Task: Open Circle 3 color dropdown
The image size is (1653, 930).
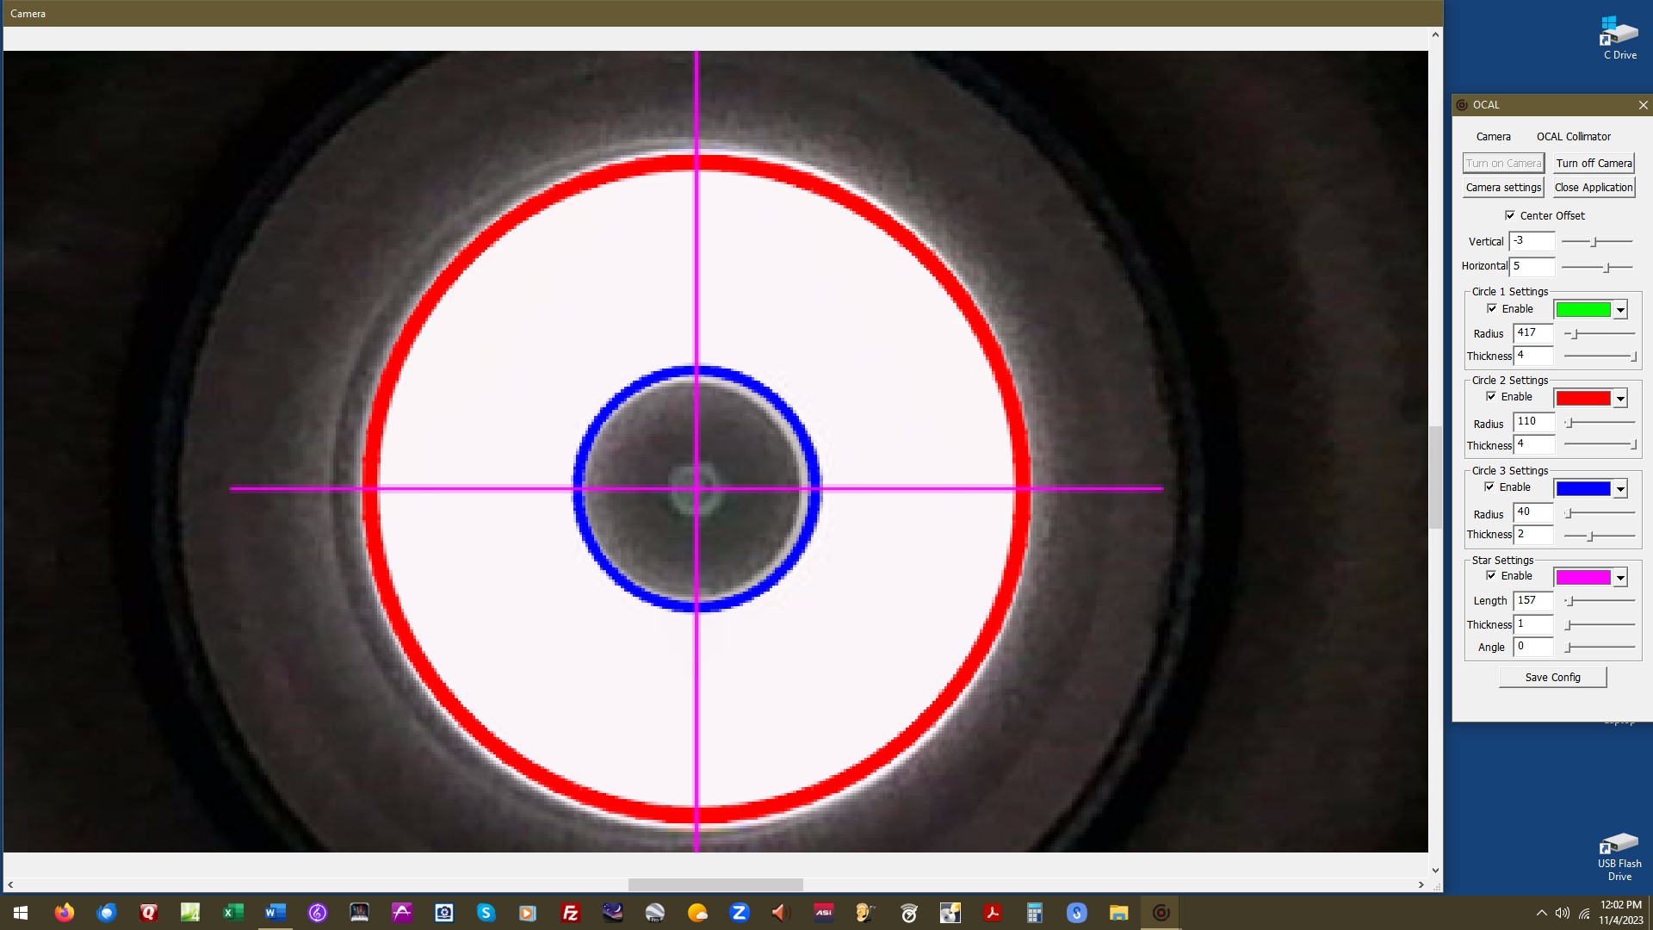Action: pyautogui.click(x=1620, y=489)
